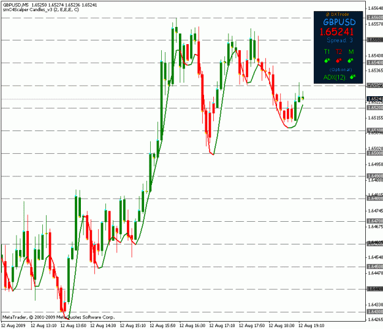Click the 12 Aug 13:10 time axis label

[x=44, y=325]
